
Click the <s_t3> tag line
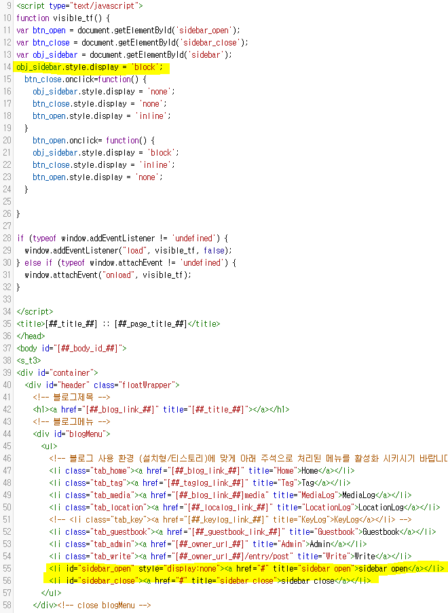[x=29, y=360]
